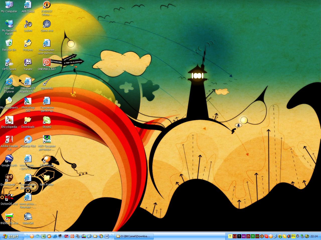Viewport: 321px width, 240px height.
Task: Open the Skype2 desktop icon
Action: pos(47,122)
